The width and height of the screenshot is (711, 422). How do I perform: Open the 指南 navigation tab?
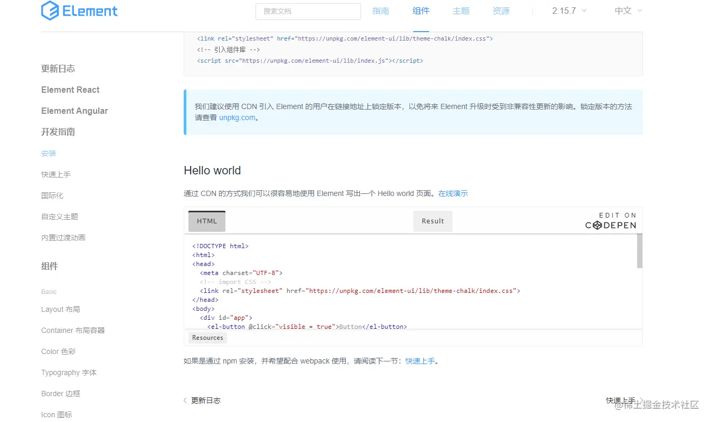pyautogui.click(x=381, y=11)
